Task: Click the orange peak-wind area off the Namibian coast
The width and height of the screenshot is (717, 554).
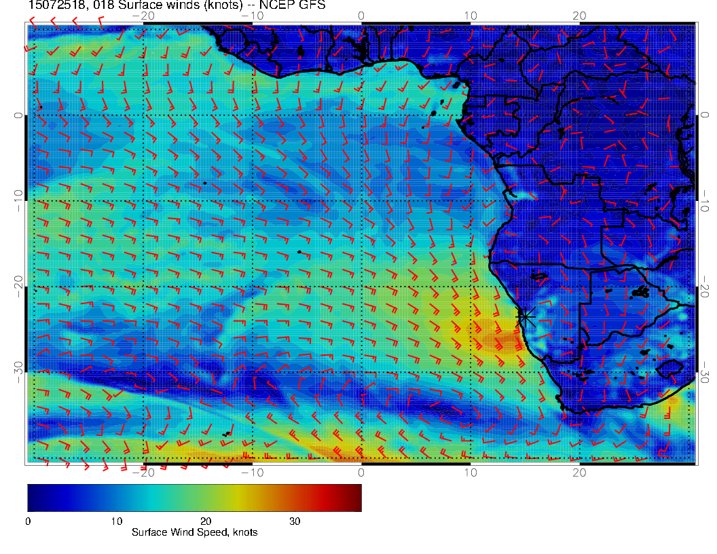Action: (502, 341)
